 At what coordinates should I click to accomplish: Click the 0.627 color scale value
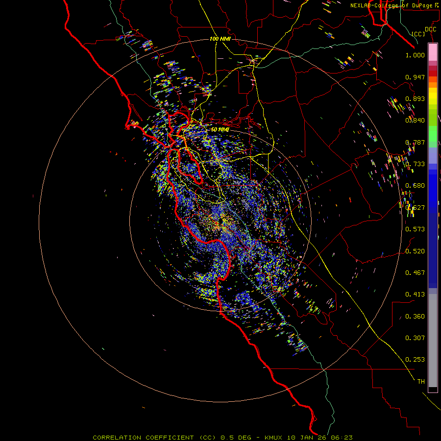pos(415,208)
